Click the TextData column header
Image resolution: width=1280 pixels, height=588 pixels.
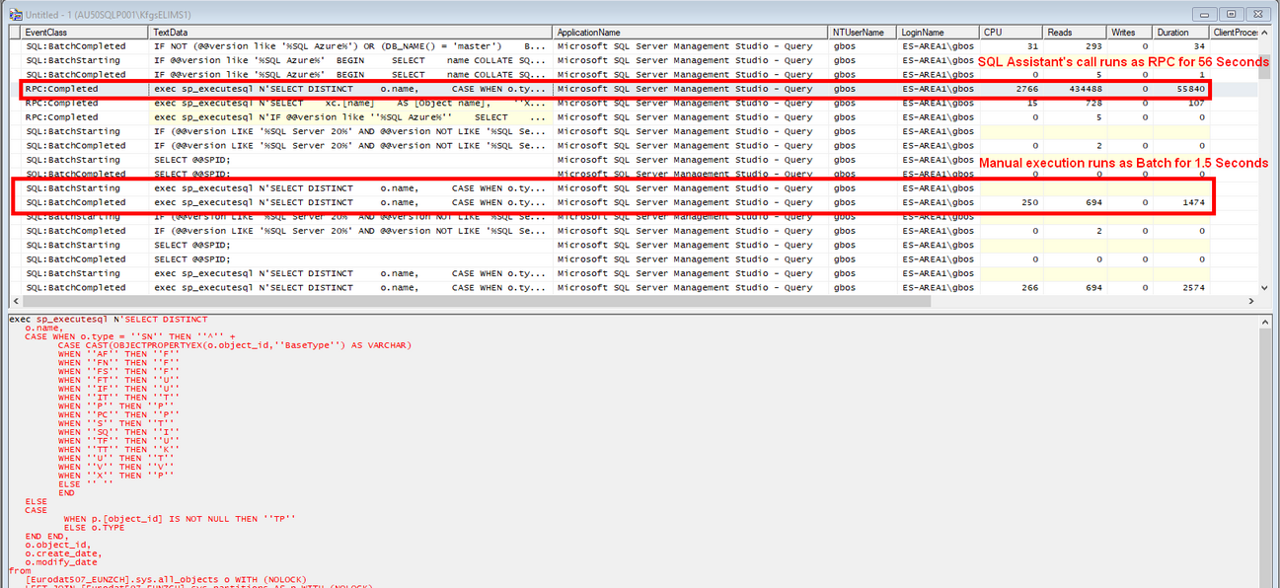(x=351, y=33)
